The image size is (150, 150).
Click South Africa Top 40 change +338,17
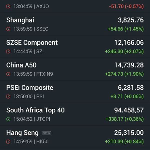pos(114,119)
